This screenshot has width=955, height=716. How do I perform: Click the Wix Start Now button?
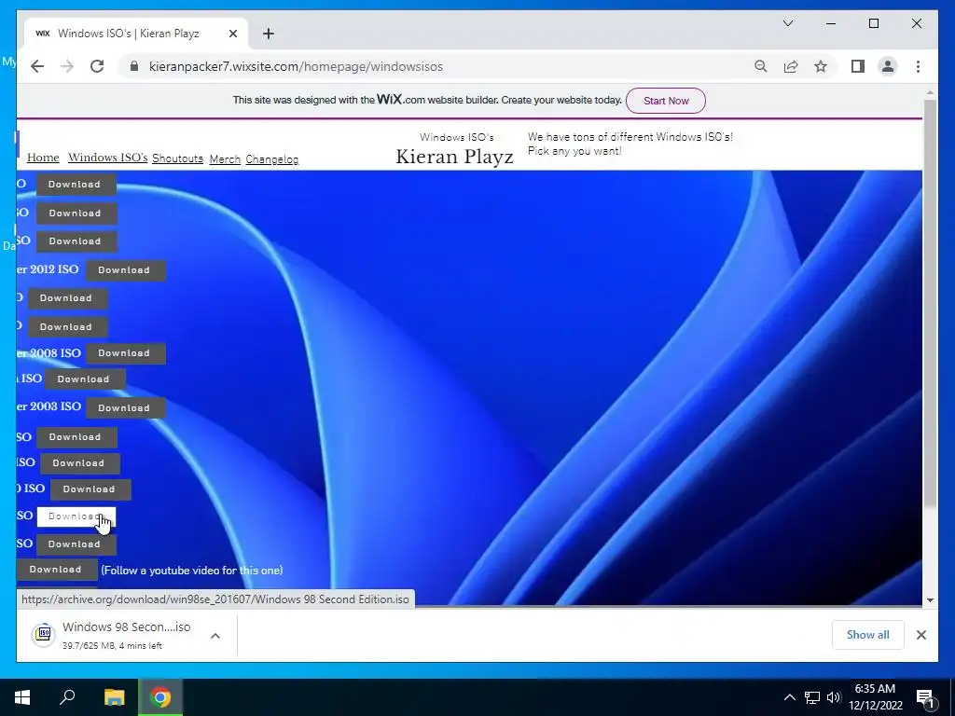coord(666,101)
